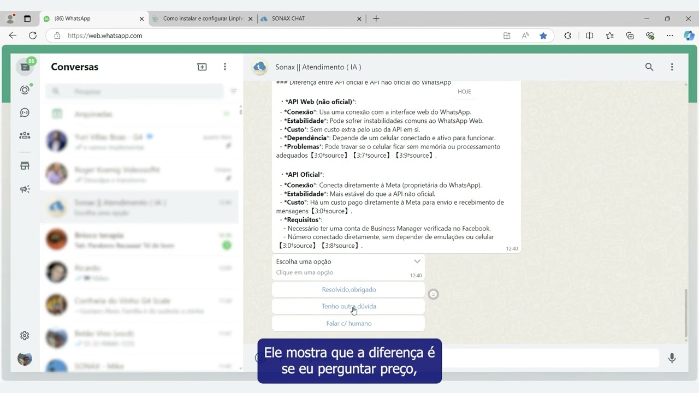Close the SONAX CHAT browser tab
This screenshot has width=699, height=393.
[359, 19]
